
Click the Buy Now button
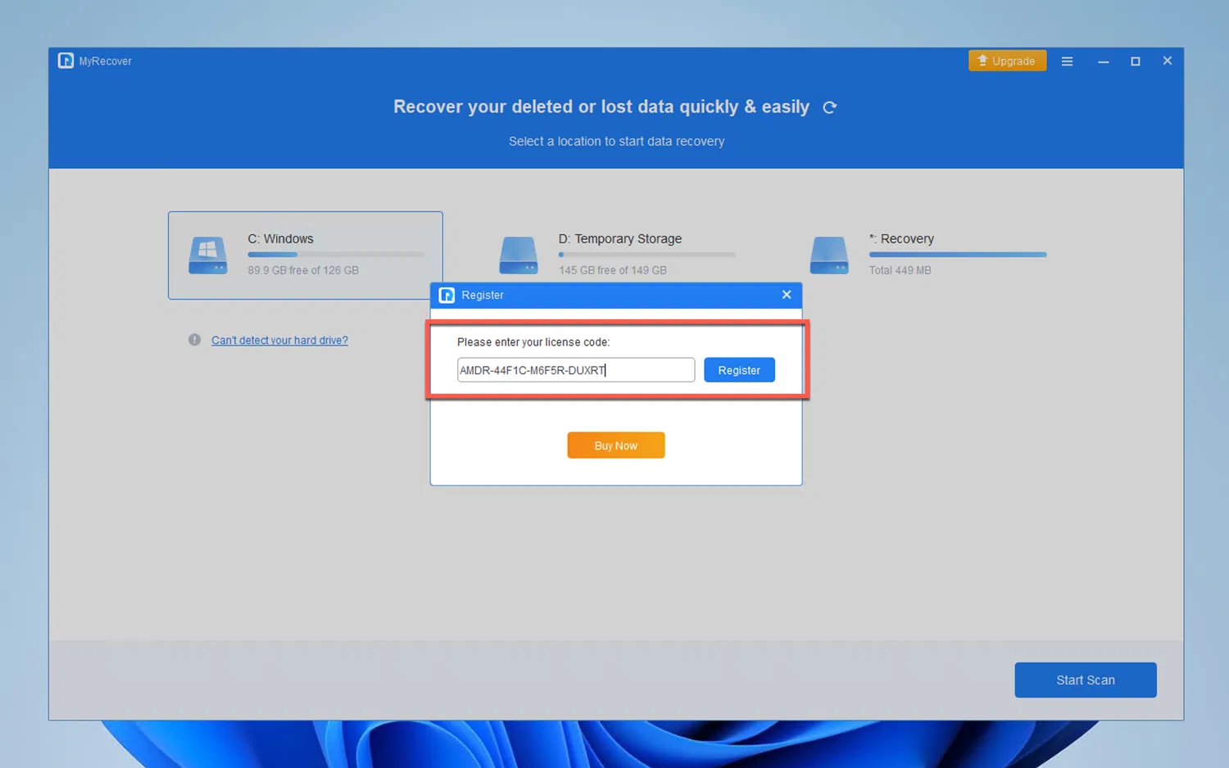click(x=615, y=445)
